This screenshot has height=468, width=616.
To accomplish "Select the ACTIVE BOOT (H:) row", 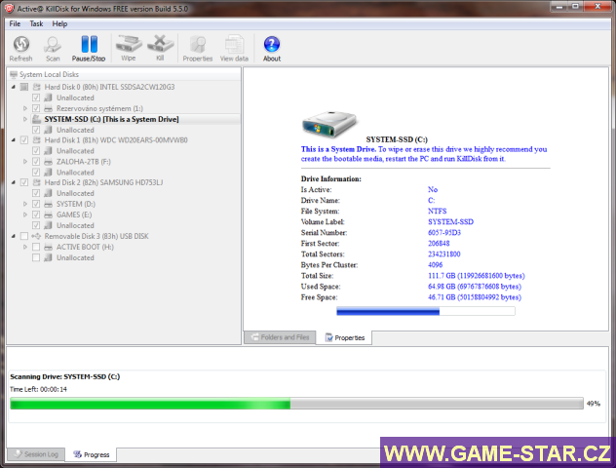I will (85, 247).
